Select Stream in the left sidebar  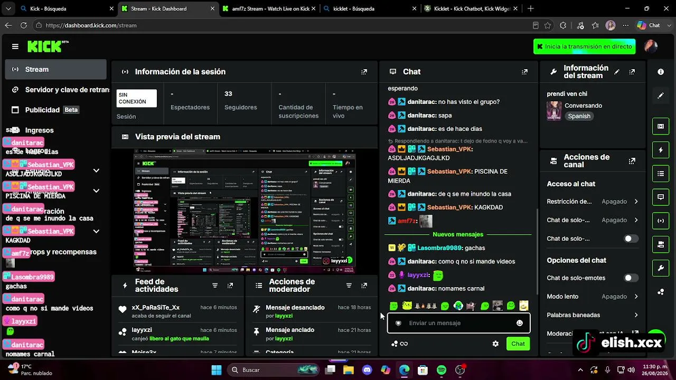point(56,69)
